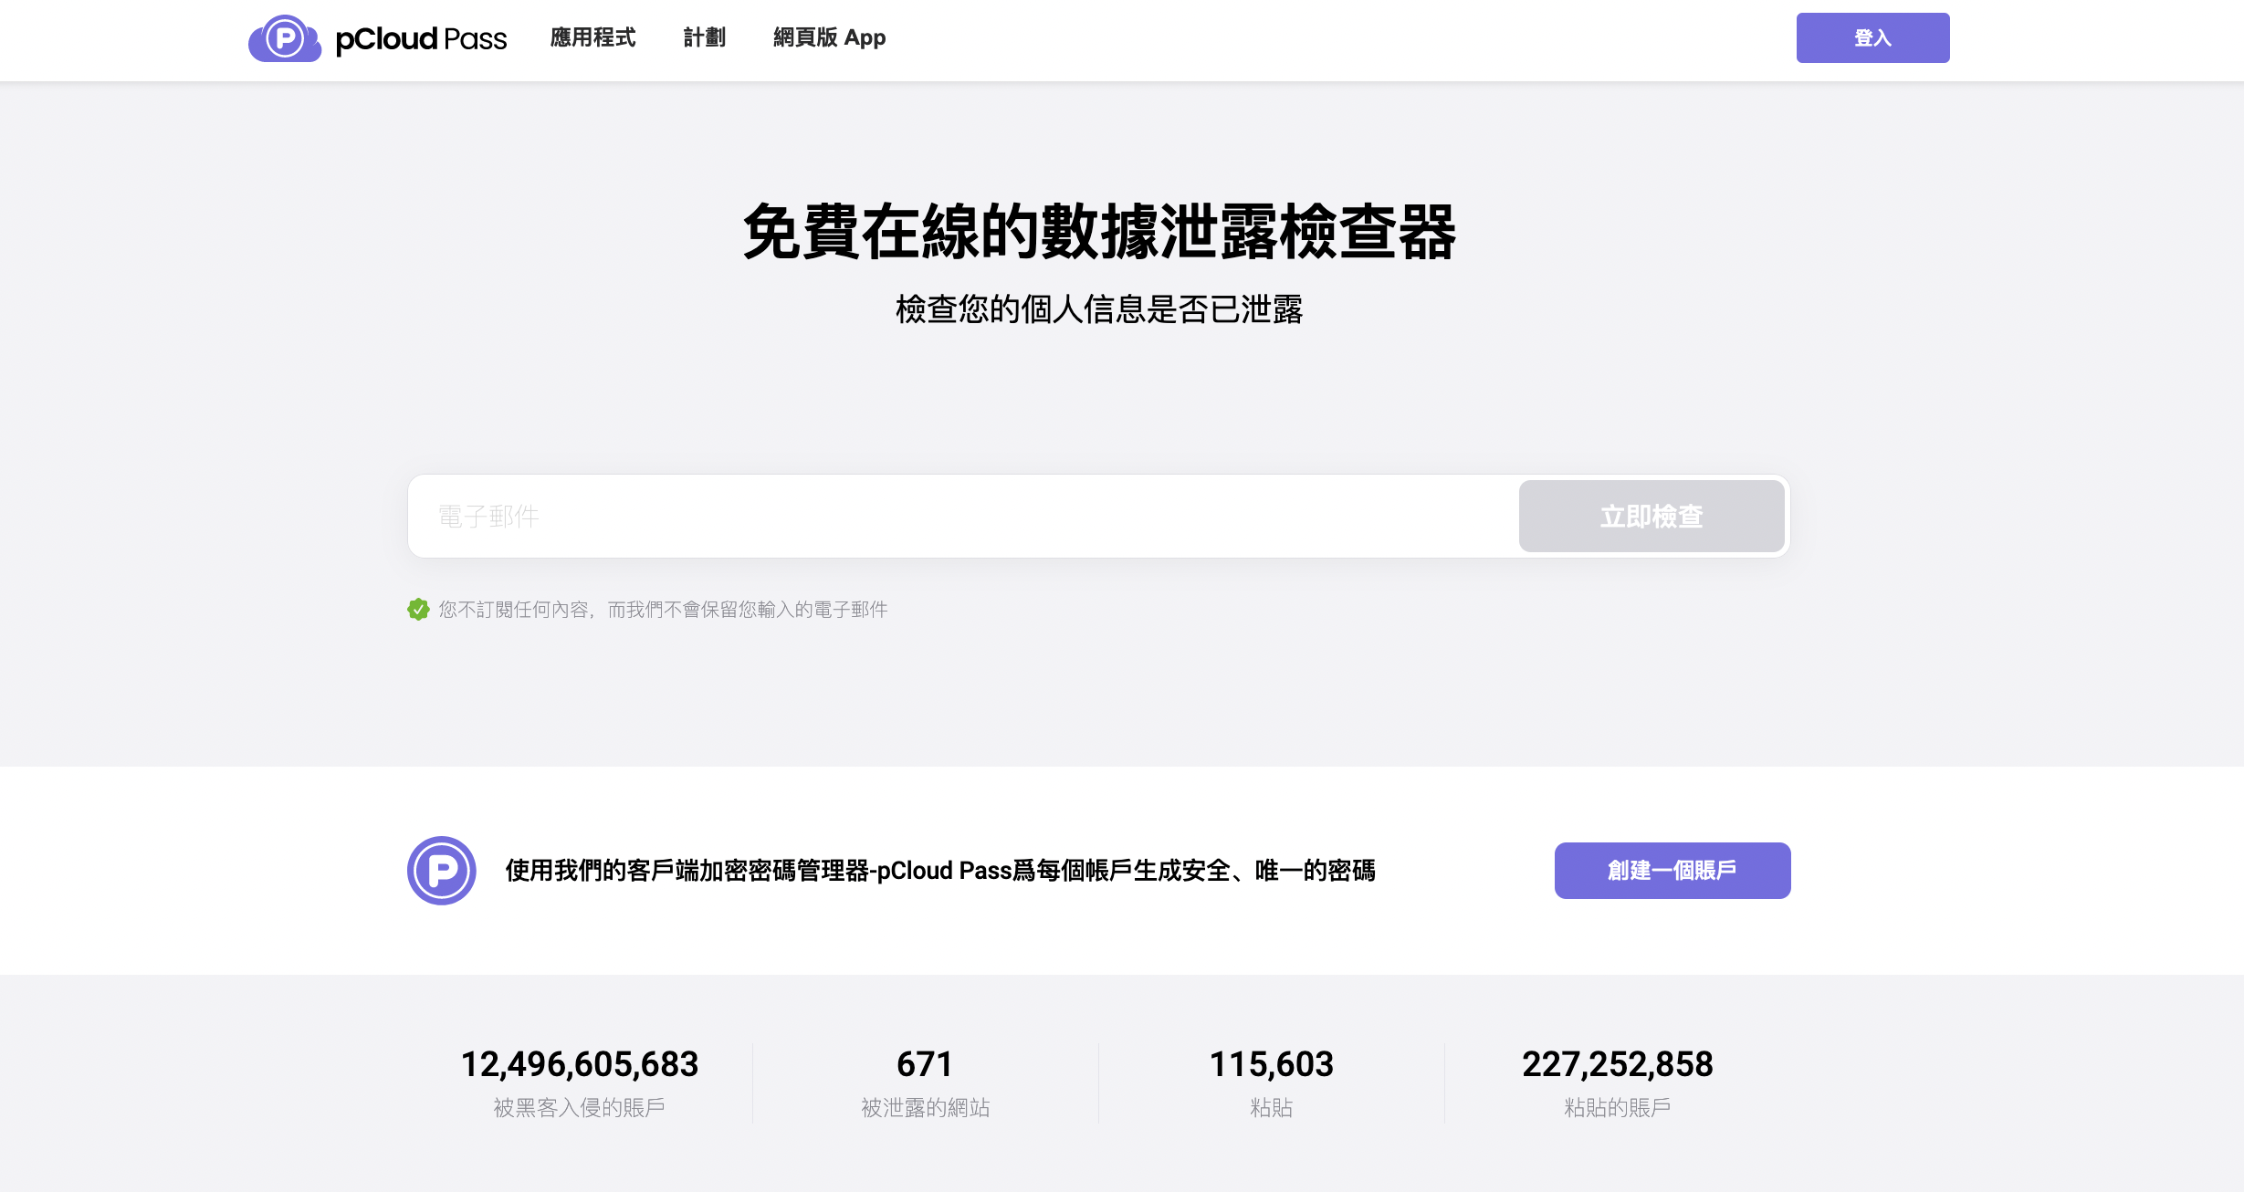Select the privacy note about not keeping emails

click(663, 609)
